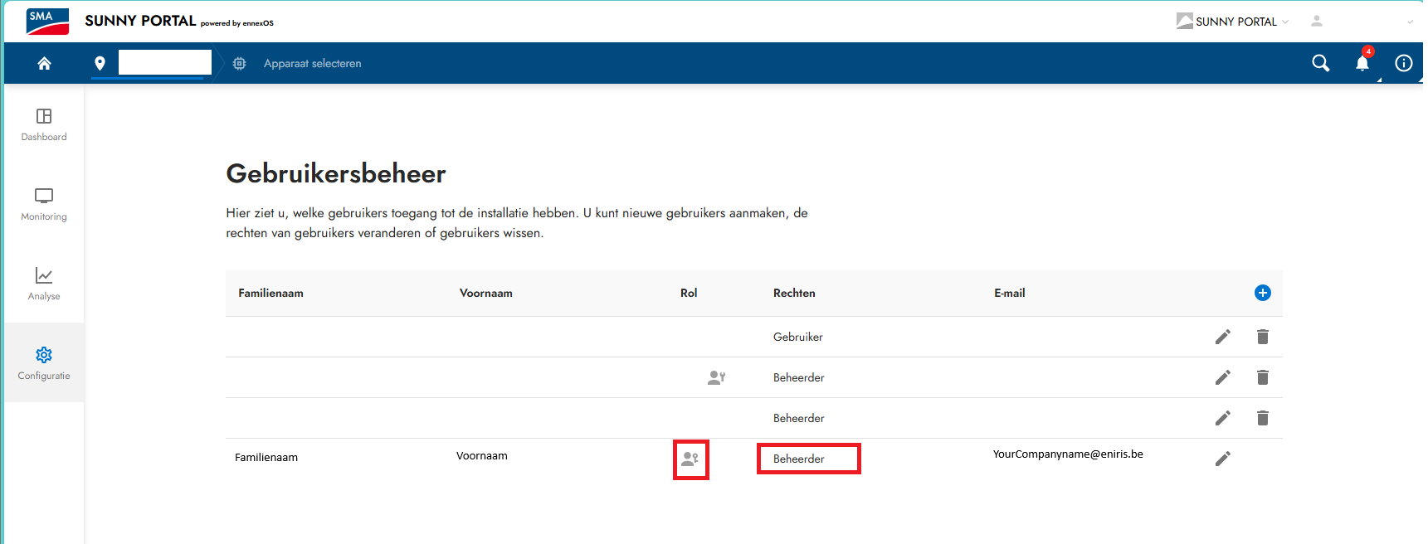Click the highlighted role icon in last row

click(x=690, y=459)
